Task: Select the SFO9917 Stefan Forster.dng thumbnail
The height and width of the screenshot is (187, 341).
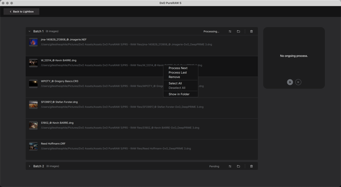Action: click(x=33, y=105)
